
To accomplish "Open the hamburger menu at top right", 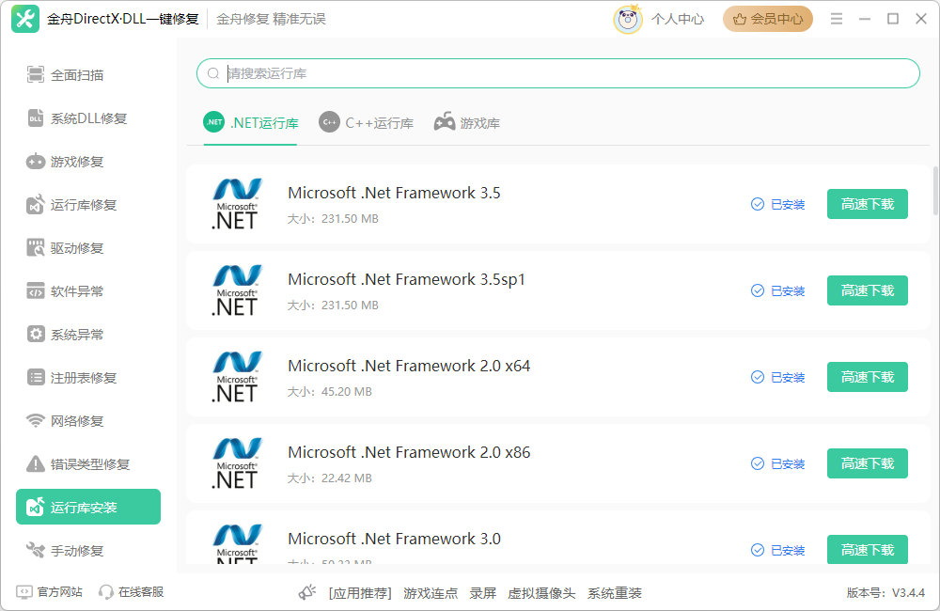I will pos(836,18).
